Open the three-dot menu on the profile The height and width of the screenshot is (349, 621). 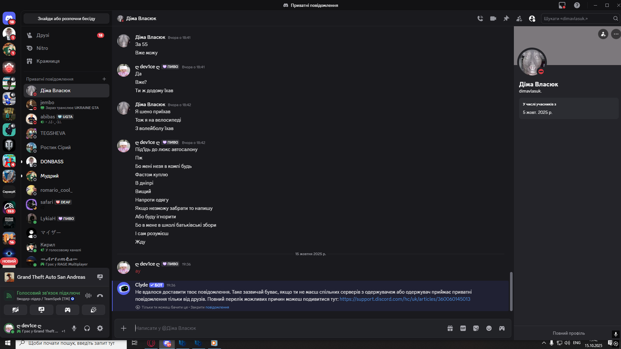pyautogui.click(x=616, y=34)
